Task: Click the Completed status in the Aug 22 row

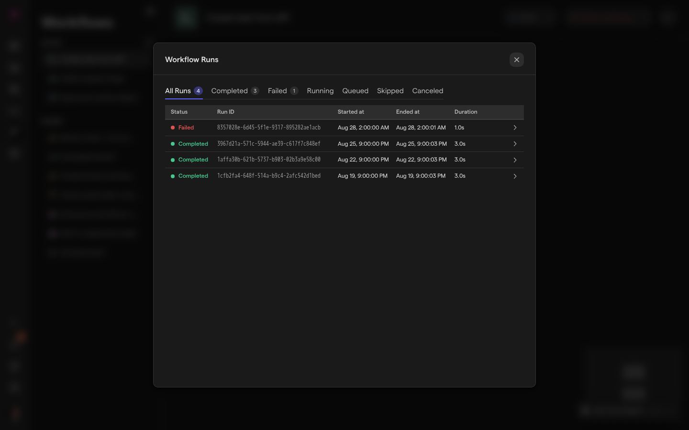Action: tap(193, 160)
